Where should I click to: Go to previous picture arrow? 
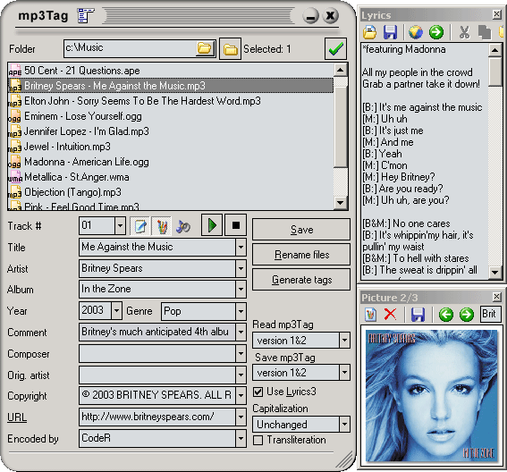(446, 315)
